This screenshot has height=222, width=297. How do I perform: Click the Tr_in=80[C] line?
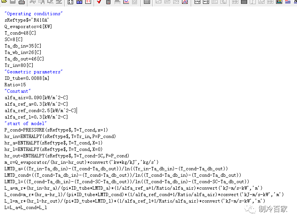pos(19,65)
